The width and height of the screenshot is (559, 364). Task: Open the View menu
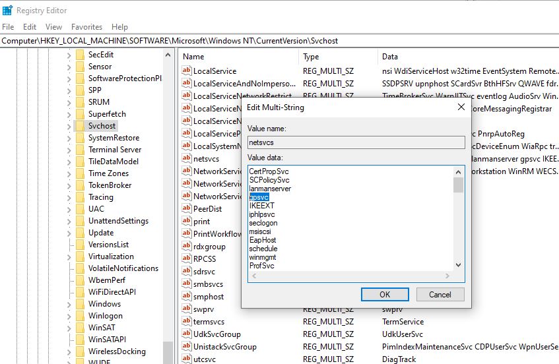point(53,27)
